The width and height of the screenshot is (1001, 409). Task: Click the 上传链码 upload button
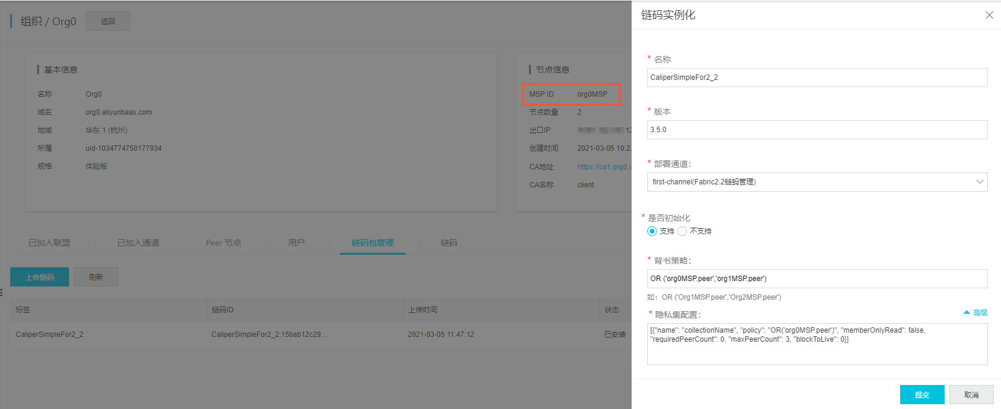[x=40, y=277]
